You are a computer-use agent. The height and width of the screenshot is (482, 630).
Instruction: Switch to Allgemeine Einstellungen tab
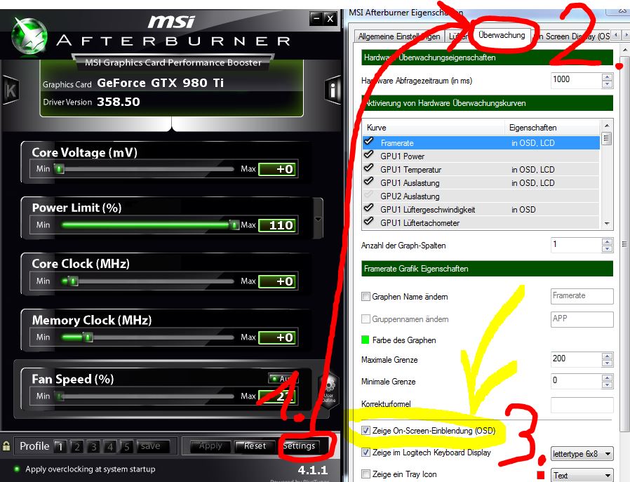[x=399, y=36]
